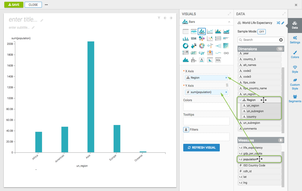Select the 1234 Indicator visual icon
The height and width of the screenshot is (191, 302).
[x=194, y=39]
